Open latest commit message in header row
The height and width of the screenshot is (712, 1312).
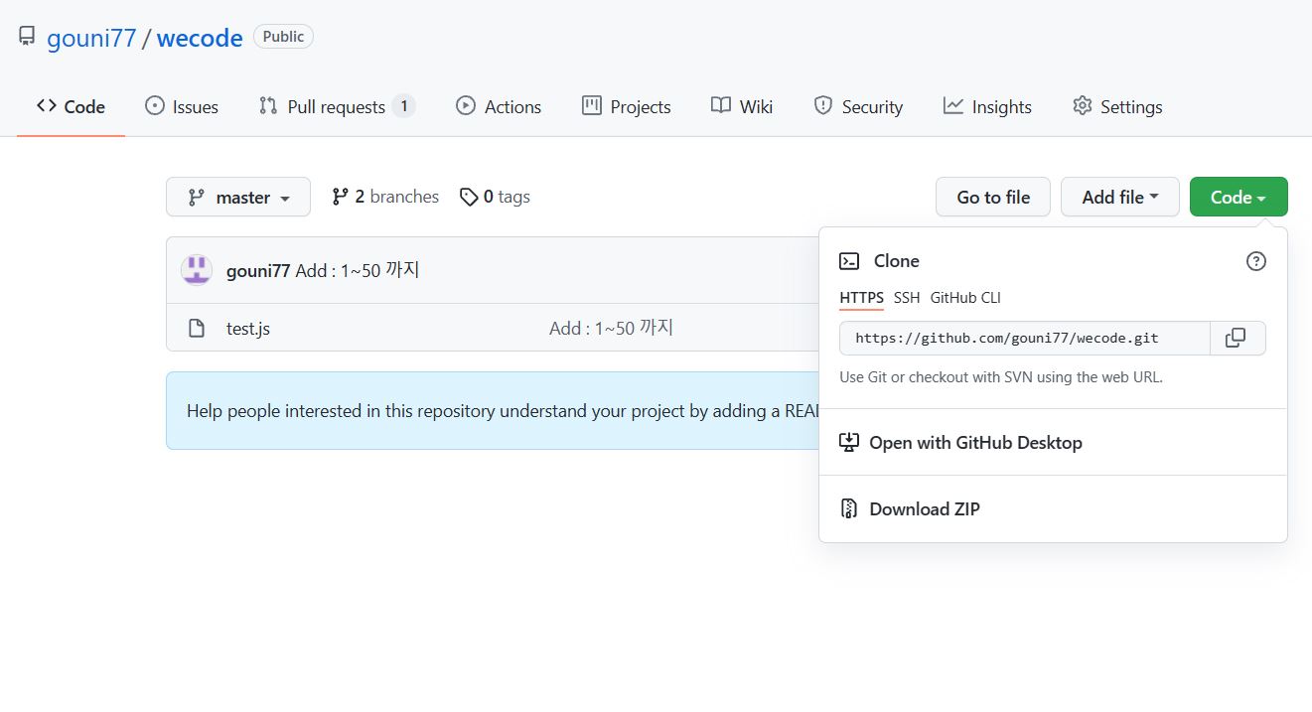click(358, 270)
